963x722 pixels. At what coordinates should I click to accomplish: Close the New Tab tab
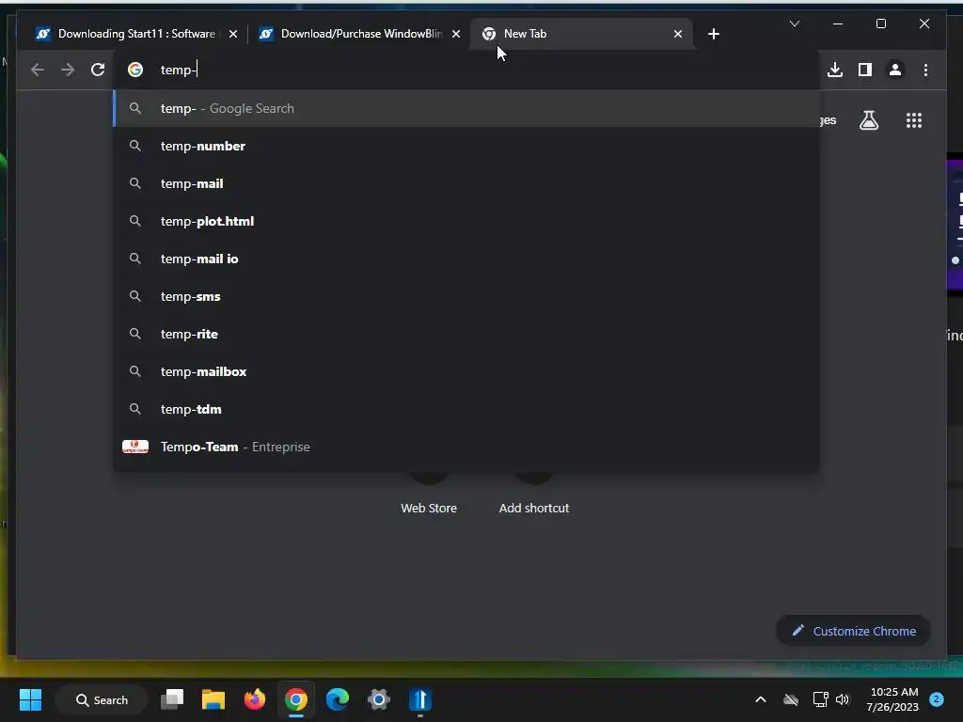[677, 34]
